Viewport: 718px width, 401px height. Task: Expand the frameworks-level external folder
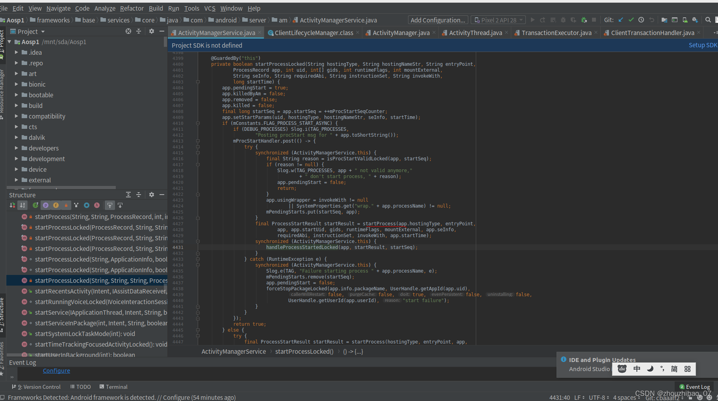tap(17, 180)
